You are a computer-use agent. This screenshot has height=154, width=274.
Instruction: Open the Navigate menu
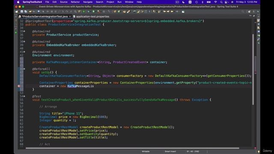coord(88,2)
